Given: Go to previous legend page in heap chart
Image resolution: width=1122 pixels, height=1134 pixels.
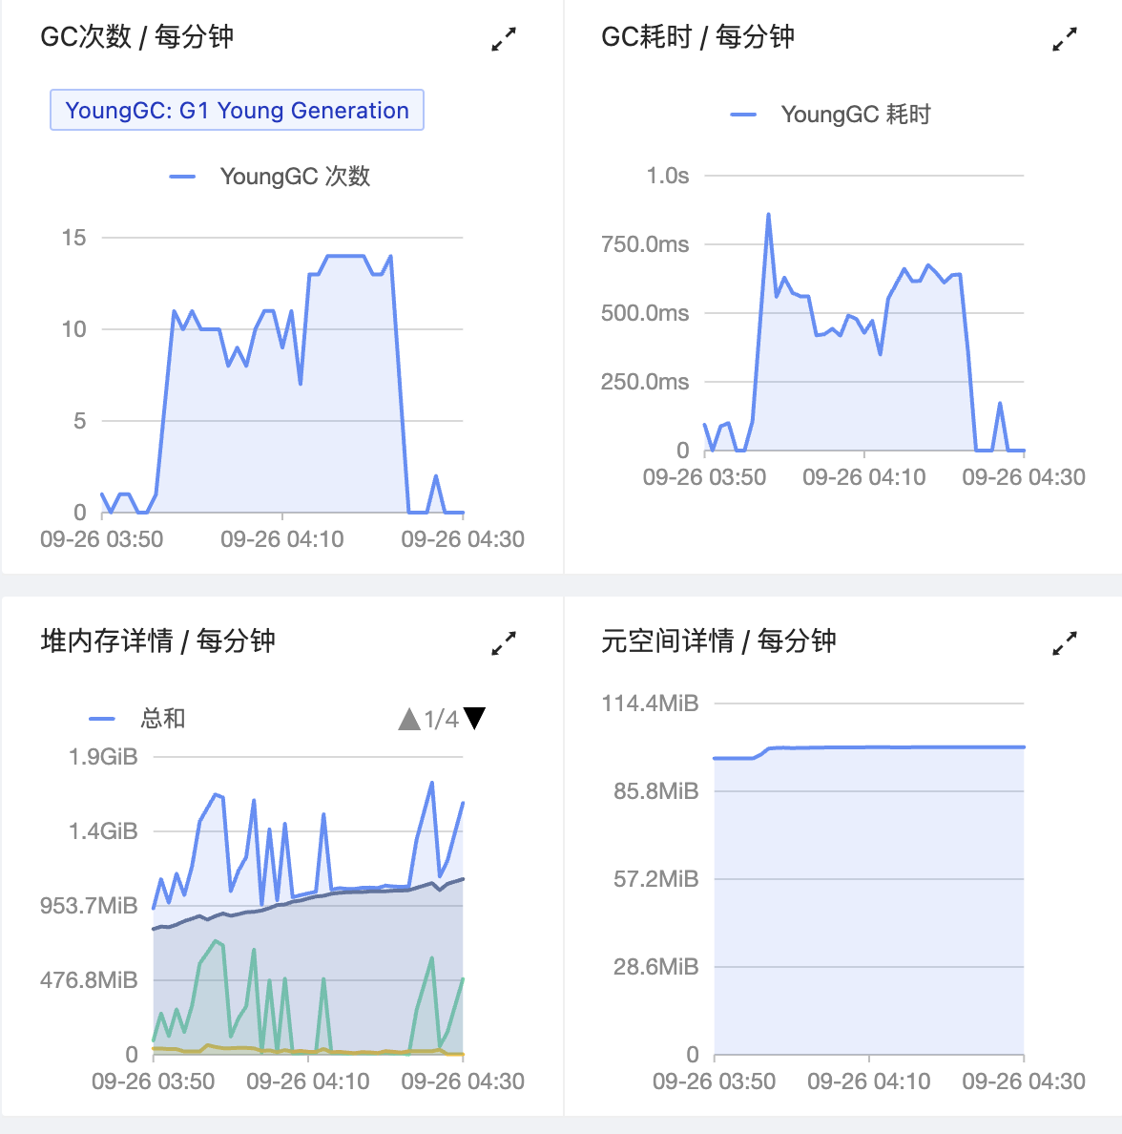Looking at the screenshot, I should (409, 719).
